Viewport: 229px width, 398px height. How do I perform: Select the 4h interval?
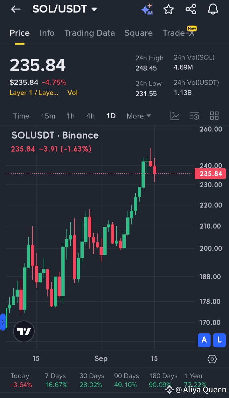[x=90, y=116]
